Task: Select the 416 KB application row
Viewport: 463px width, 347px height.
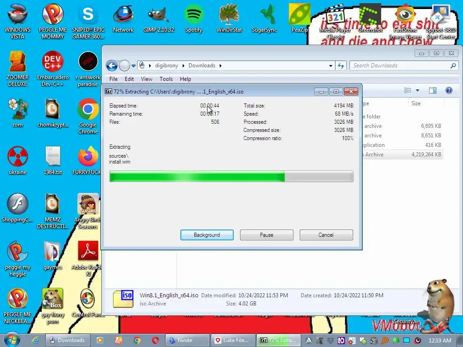Action: pyautogui.click(x=402, y=145)
